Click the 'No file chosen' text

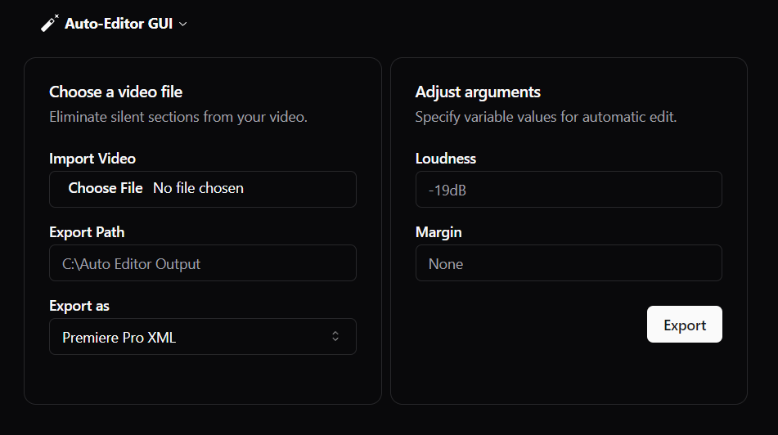[x=198, y=188]
